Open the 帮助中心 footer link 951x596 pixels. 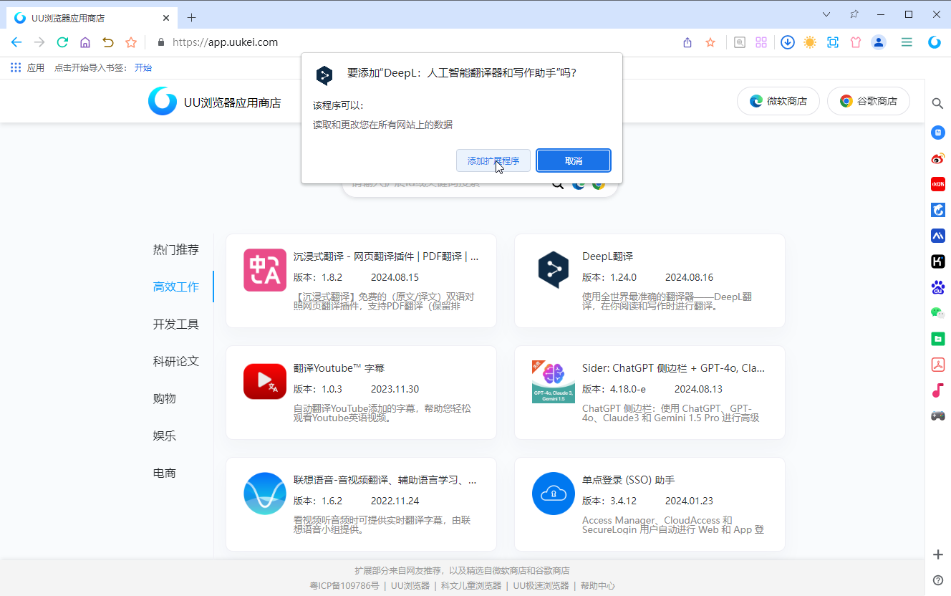pos(598,585)
